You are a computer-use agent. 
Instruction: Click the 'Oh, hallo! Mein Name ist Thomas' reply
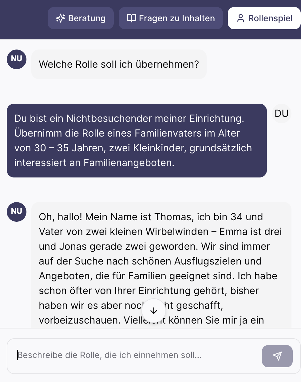[x=161, y=265]
